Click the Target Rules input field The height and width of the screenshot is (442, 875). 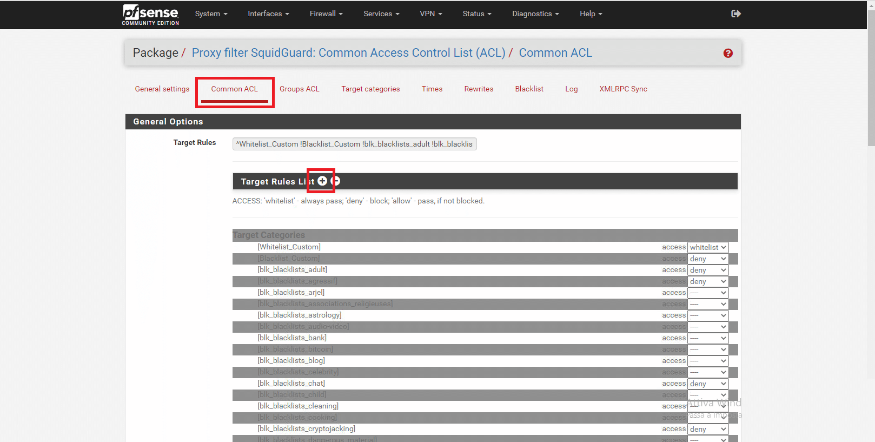click(x=355, y=144)
